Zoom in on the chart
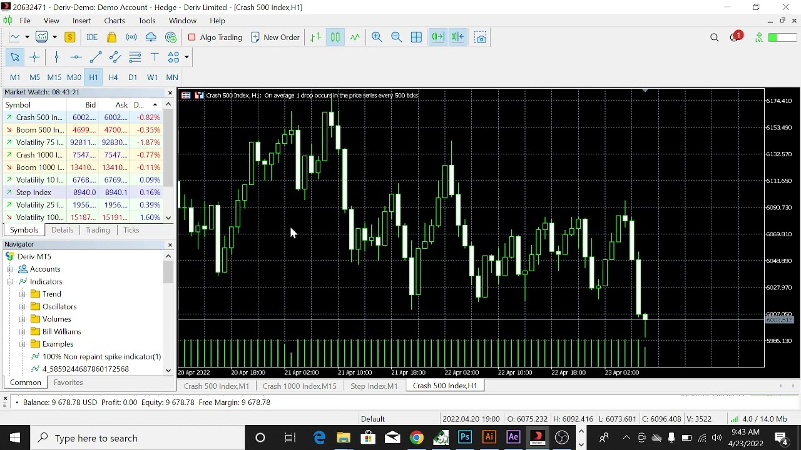Viewport: 801px width, 450px height. (x=377, y=37)
